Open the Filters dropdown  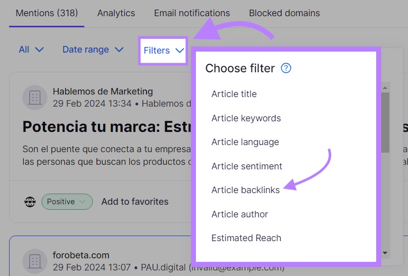point(164,50)
